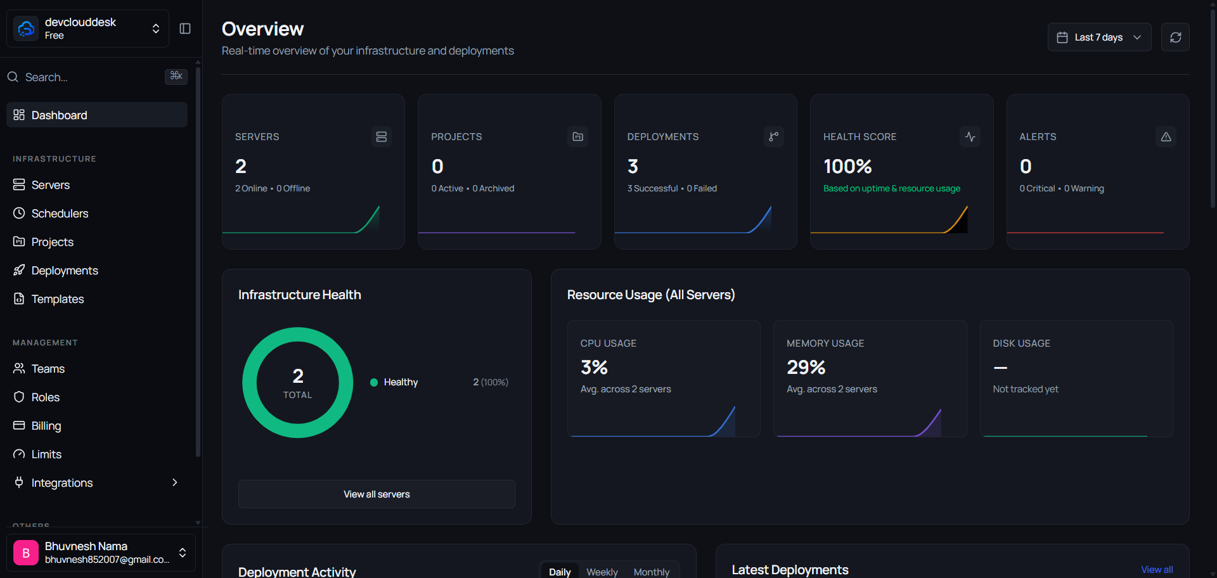Click the Templates file icon in sidebar
The width and height of the screenshot is (1217, 578).
coord(19,299)
